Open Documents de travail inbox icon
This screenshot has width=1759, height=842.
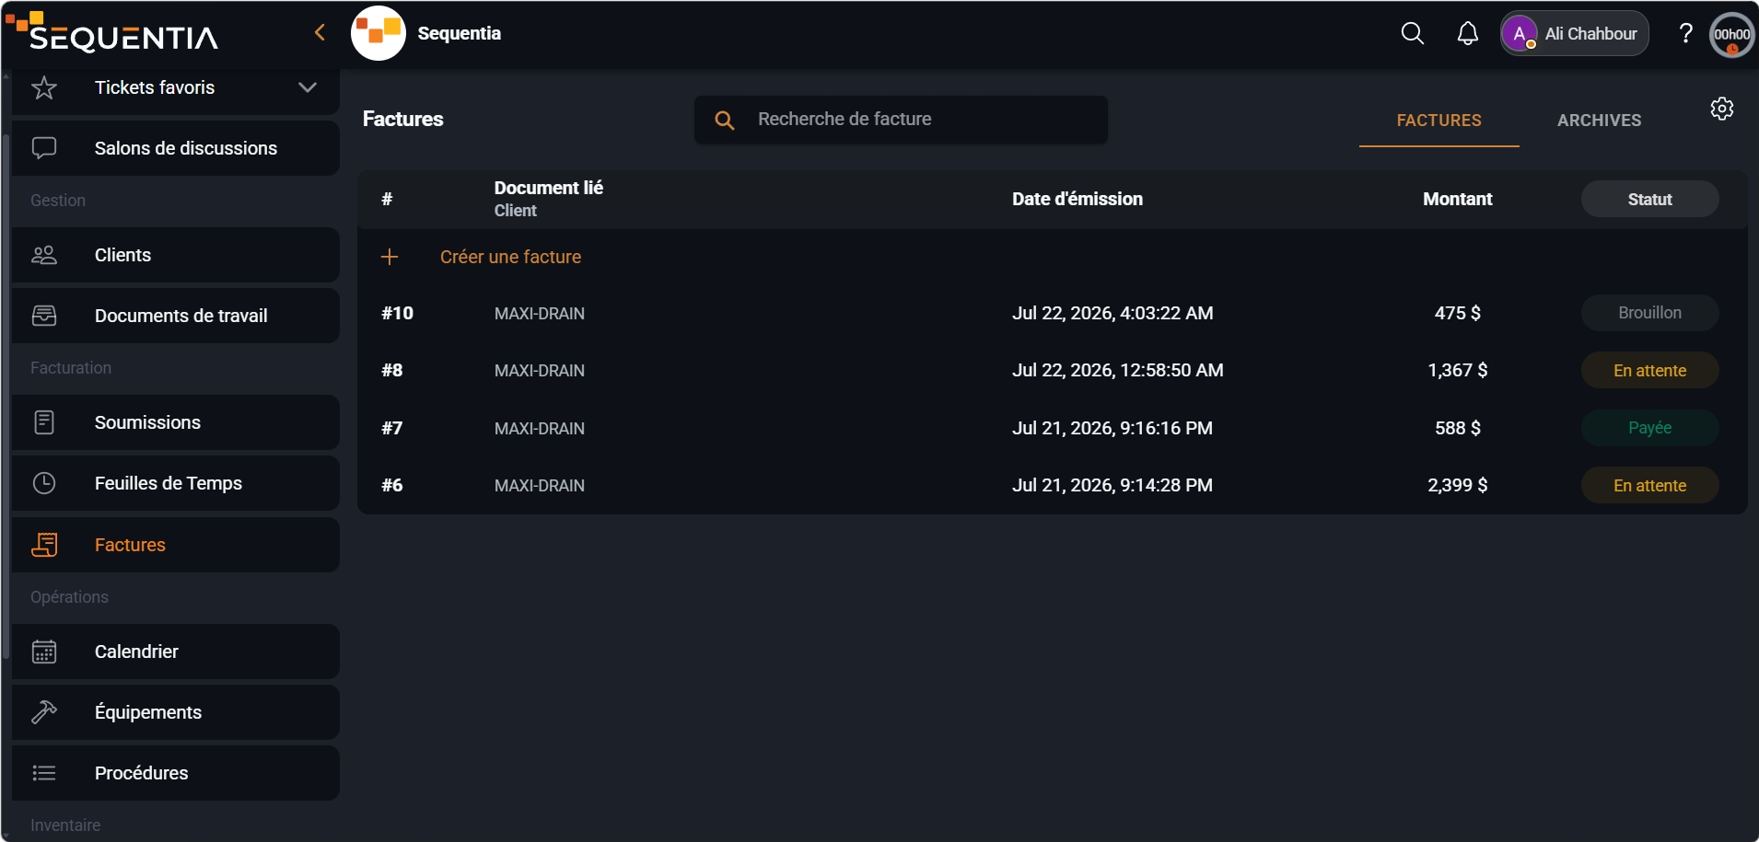click(x=44, y=316)
